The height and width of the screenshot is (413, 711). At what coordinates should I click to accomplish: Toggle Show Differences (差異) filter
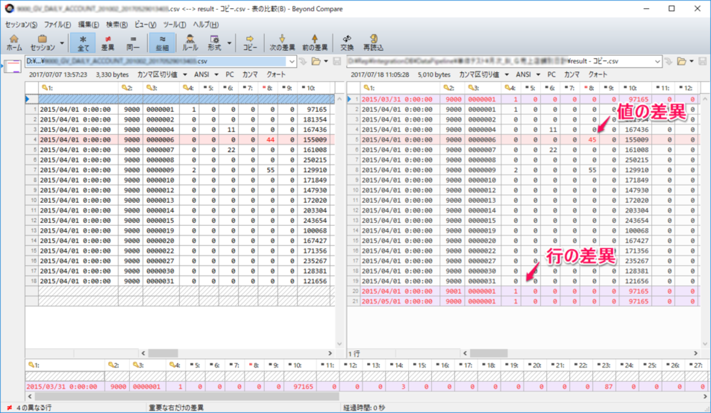[x=108, y=43]
